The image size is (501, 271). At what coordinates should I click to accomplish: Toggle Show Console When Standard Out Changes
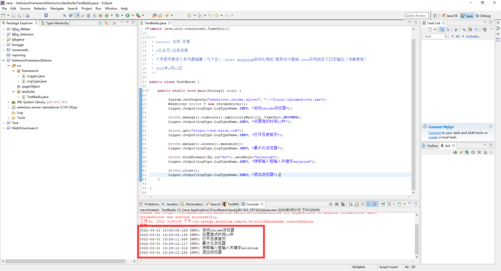[369, 204]
